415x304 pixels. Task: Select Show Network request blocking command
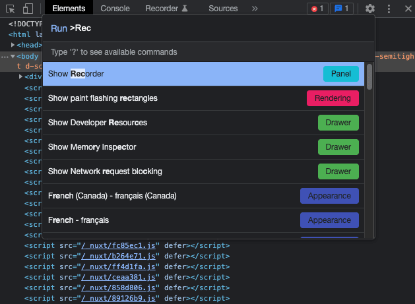203,171
